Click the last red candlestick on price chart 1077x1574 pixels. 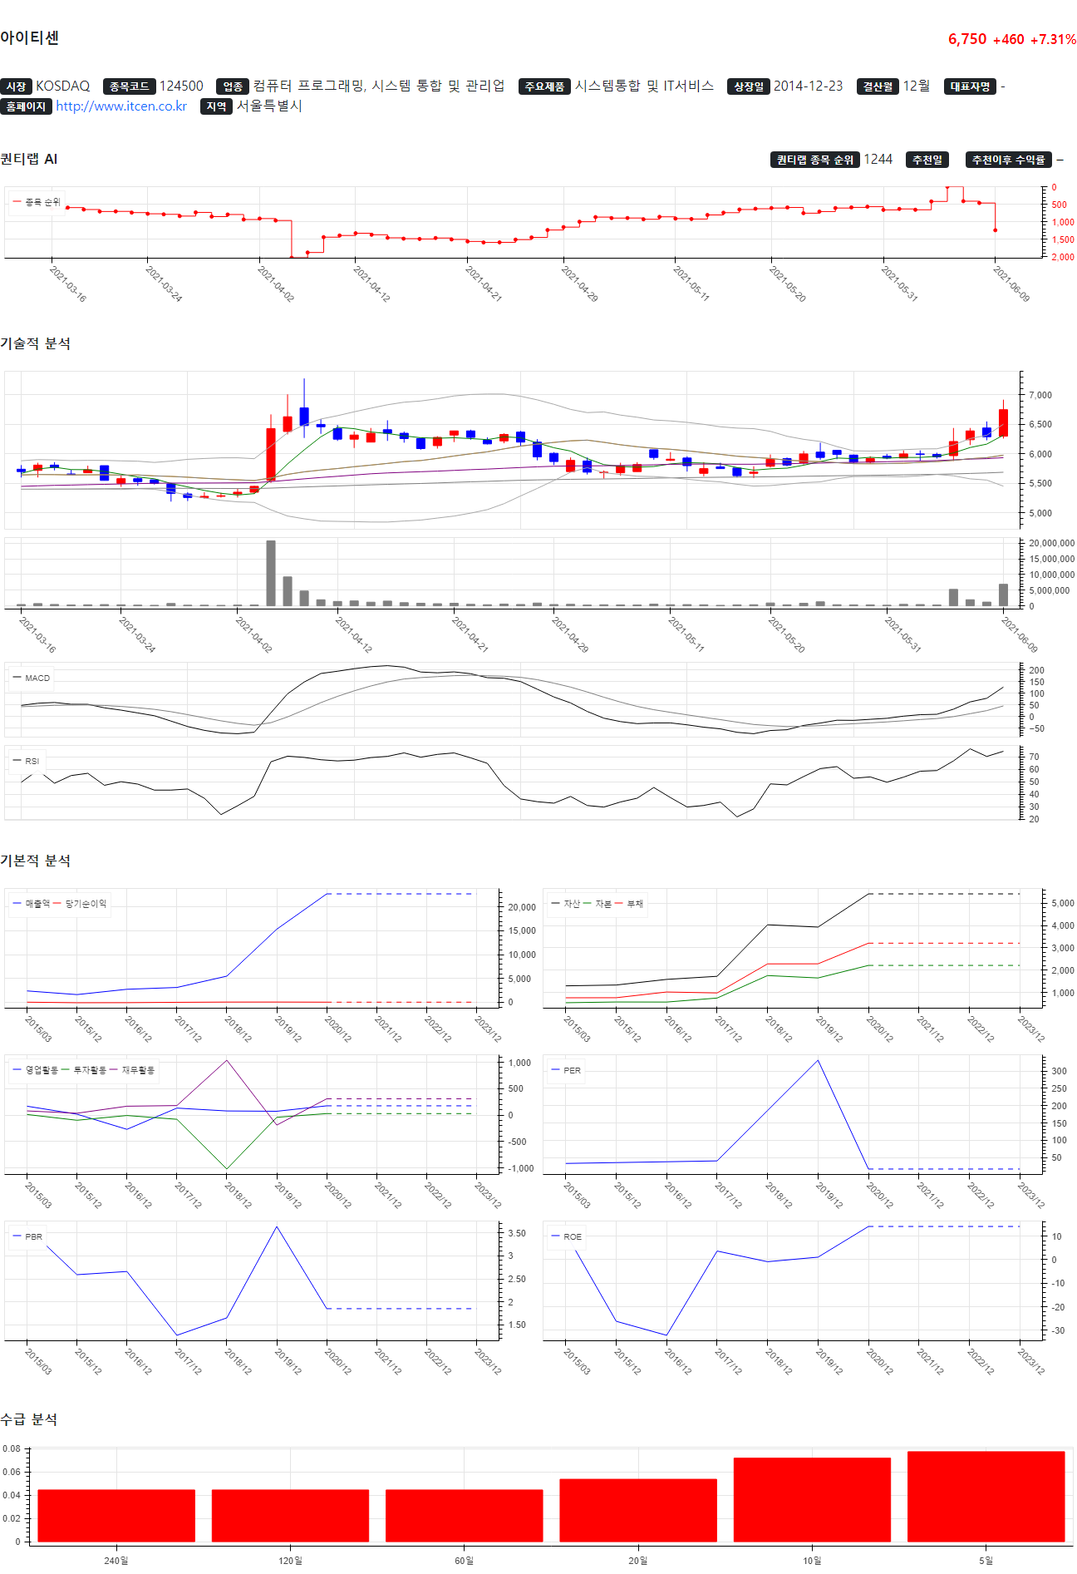[x=1003, y=422]
